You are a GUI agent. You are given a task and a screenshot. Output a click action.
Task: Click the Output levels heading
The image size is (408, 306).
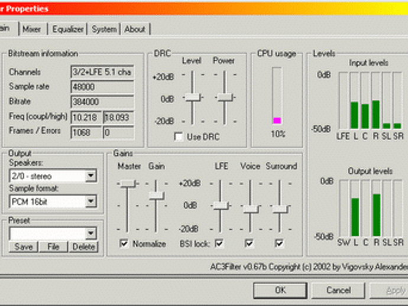pyautogui.click(x=370, y=171)
